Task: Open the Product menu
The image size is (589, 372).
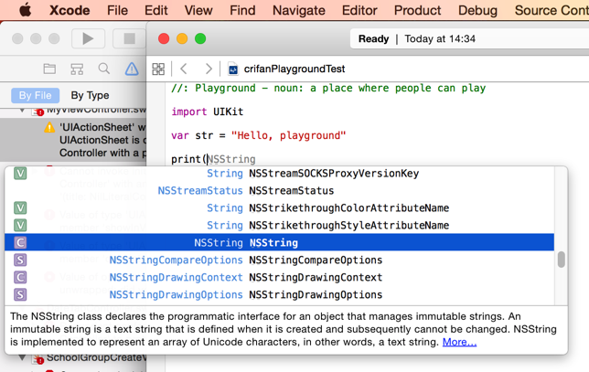Action: 417,10
